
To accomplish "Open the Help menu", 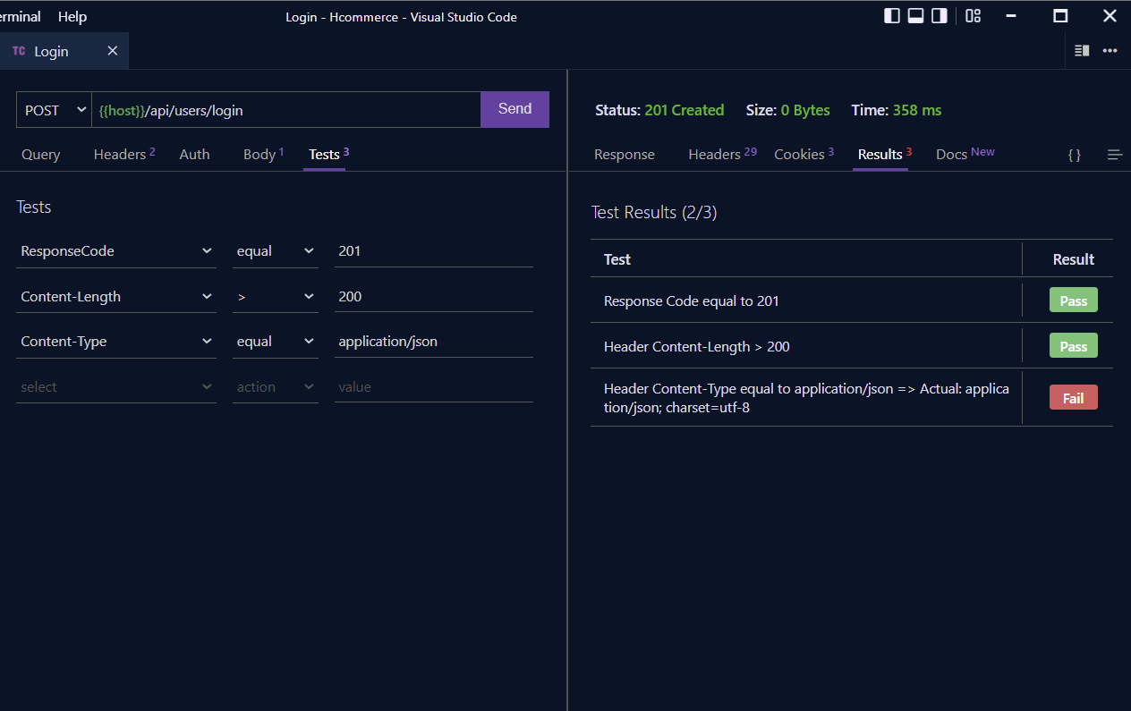I will 72,16.
